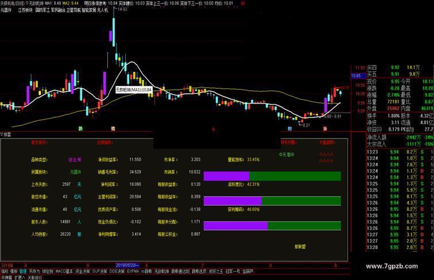The width and height of the screenshot is (434, 280).
Task: Click the 买五 price 9.91
Action: pyautogui.click(x=395, y=74)
